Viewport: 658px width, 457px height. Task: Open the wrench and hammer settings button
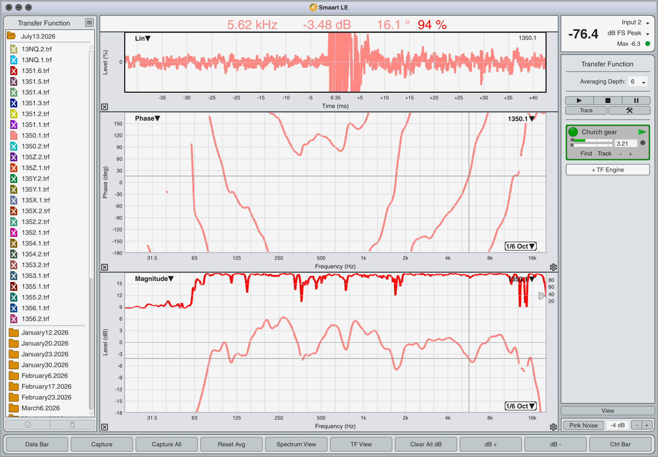click(x=629, y=110)
